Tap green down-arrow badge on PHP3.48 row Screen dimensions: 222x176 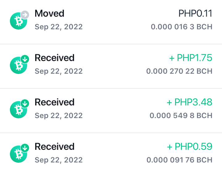[25, 104]
